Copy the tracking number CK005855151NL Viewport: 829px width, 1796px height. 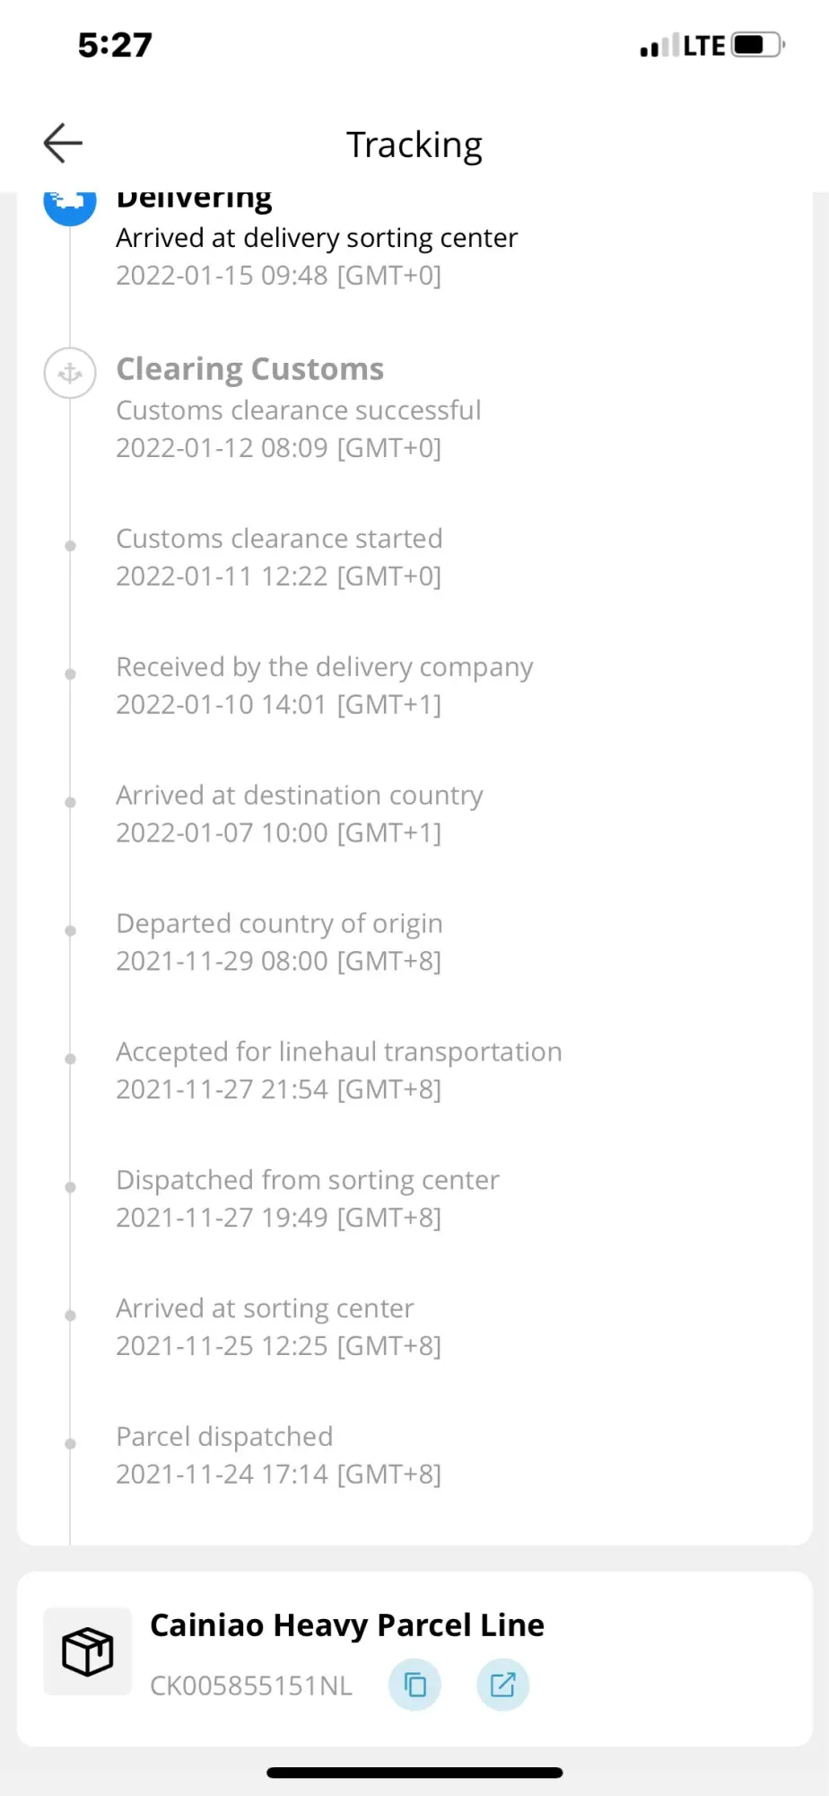[x=414, y=1685]
